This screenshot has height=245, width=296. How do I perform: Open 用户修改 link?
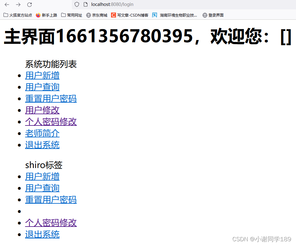pyautogui.click(x=42, y=110)
